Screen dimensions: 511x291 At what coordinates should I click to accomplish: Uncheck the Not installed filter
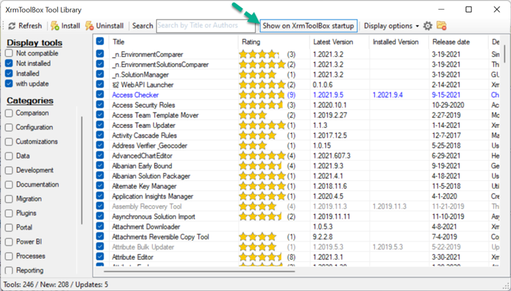(9, 63)
